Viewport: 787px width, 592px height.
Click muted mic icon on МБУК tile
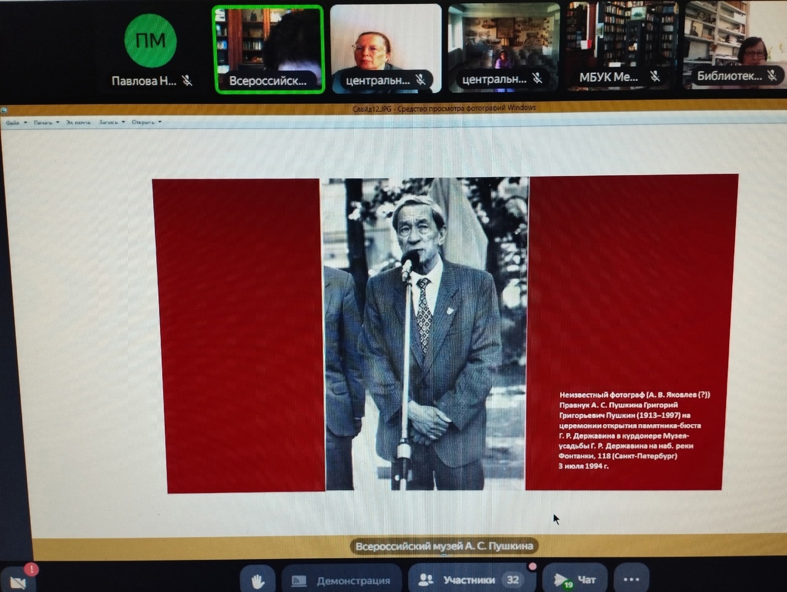(x=655, y=76)
